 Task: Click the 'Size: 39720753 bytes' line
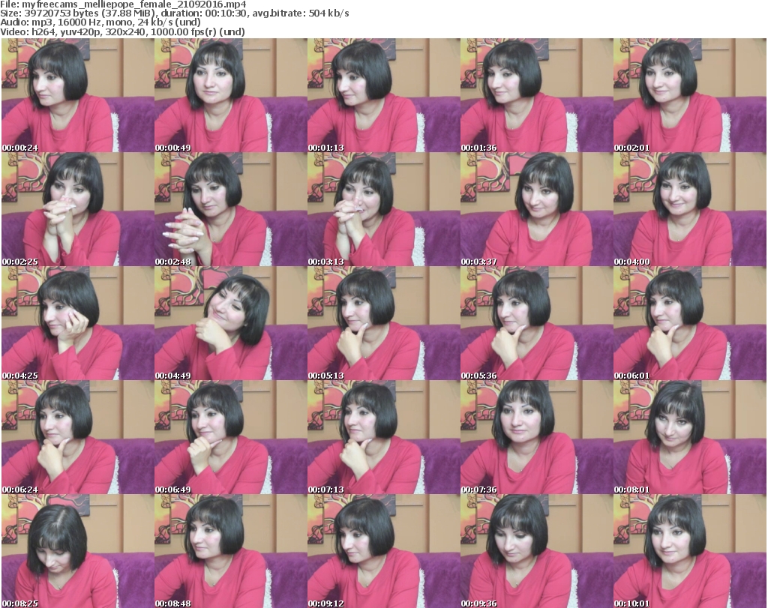pyautogui.click(x=174, y=13)
